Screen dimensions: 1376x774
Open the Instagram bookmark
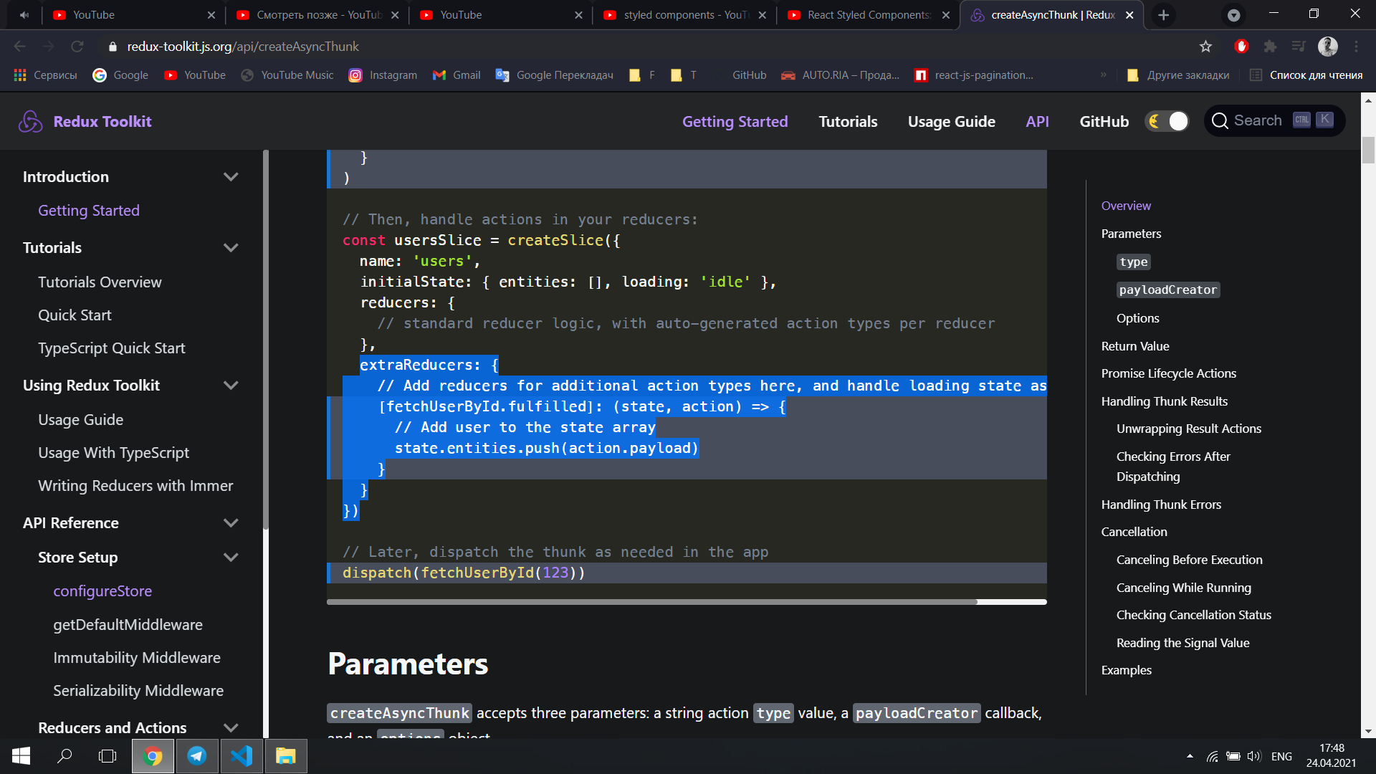point(383,75)
